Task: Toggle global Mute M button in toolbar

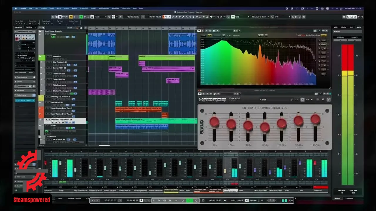Action: click(x=71, y=17)
